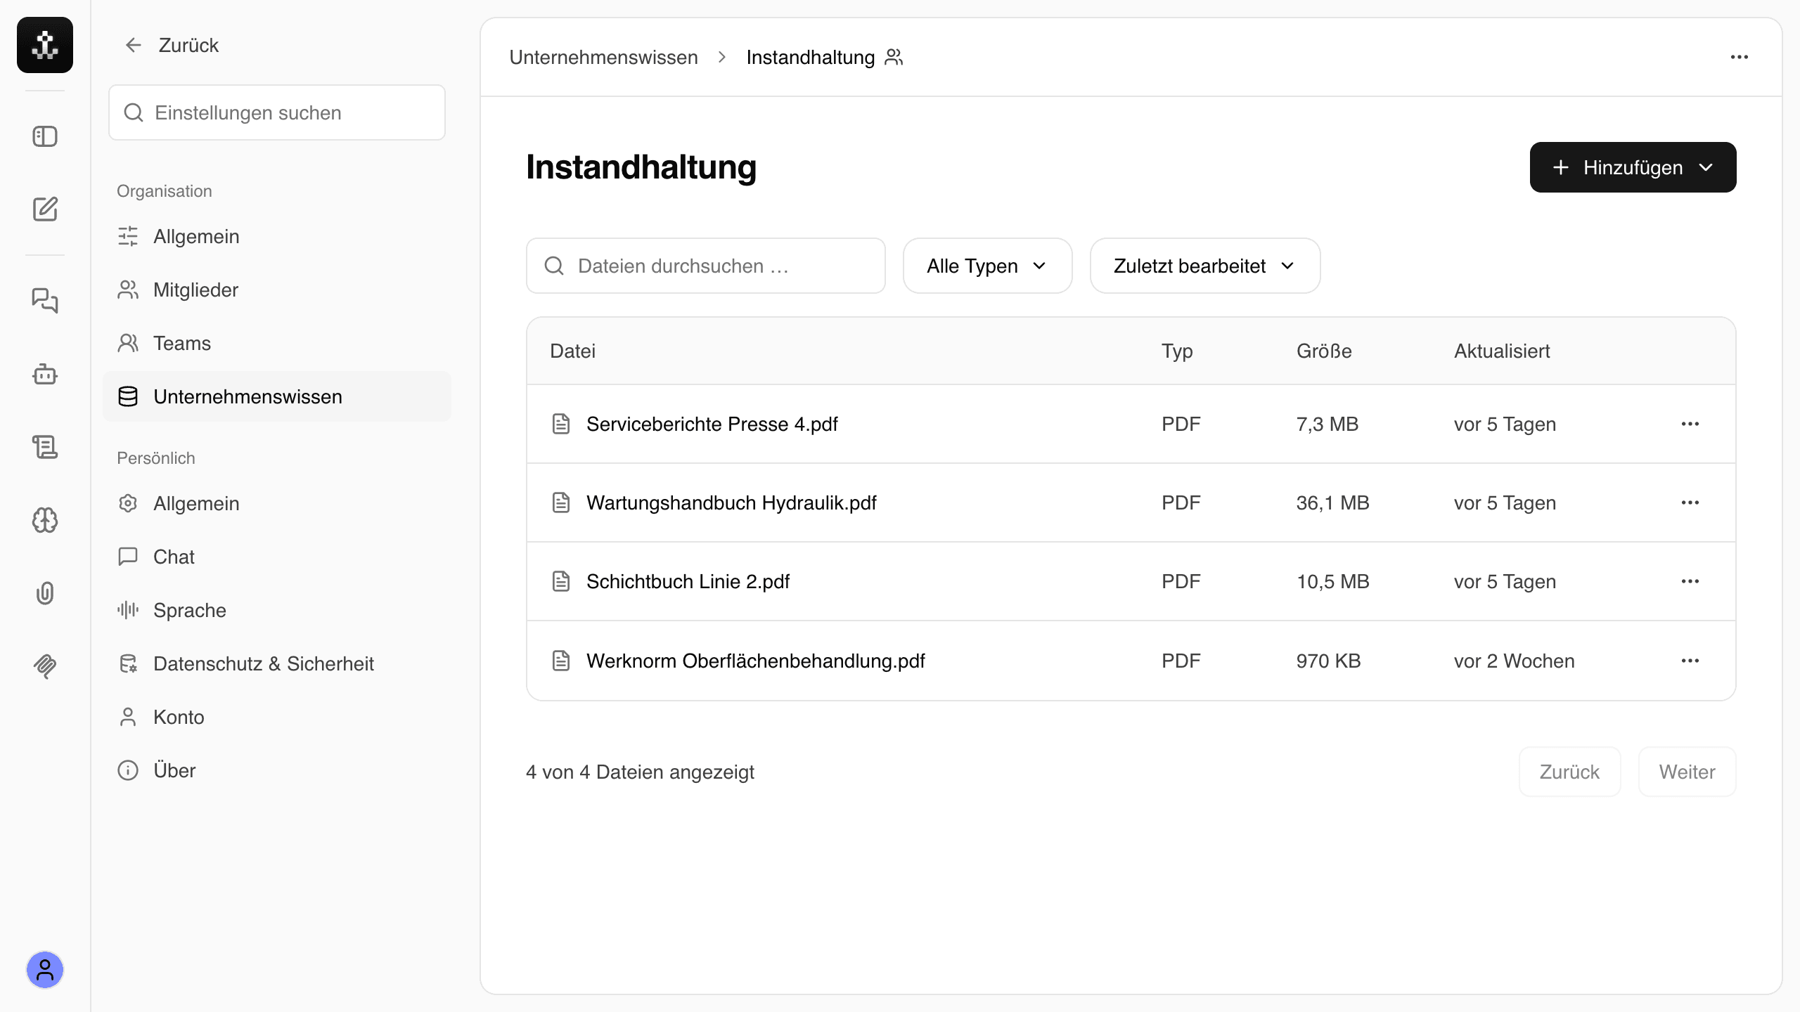Open the Teams settings page
Image resolution: width=1800 pixels, height=1012 pixels.
(x=277, y=343)
